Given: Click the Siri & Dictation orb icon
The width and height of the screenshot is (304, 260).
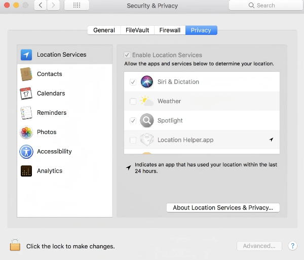Looking at the screenshot, I should coord(147,82).
